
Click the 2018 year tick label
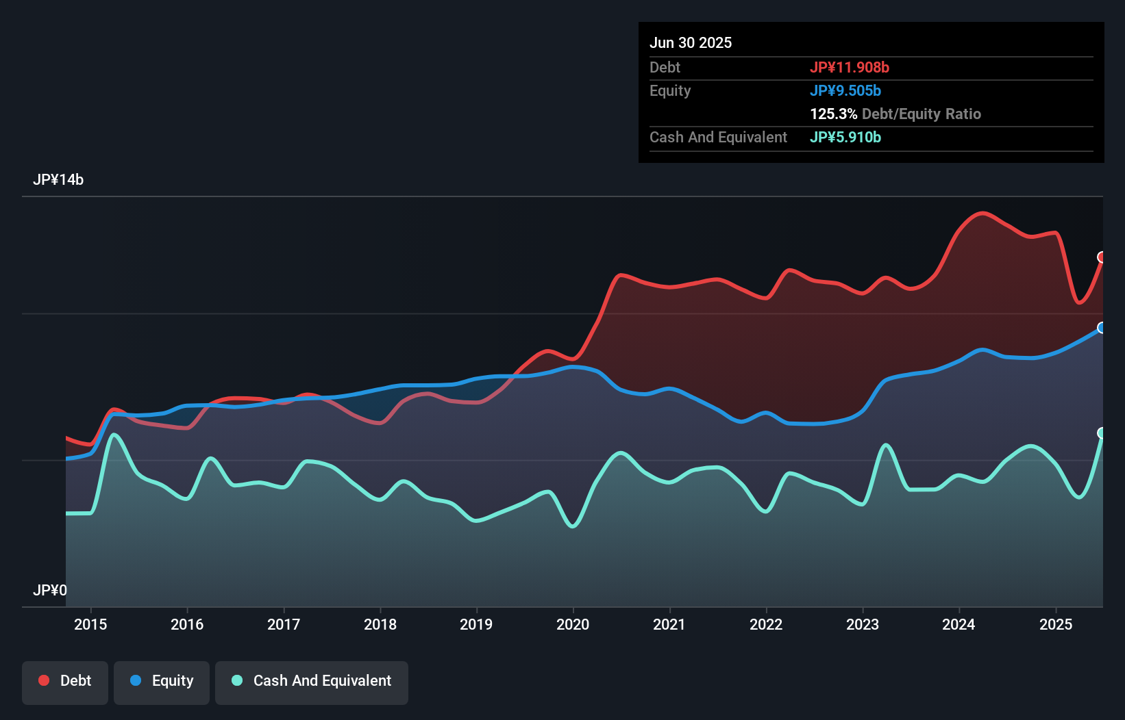click(x=380, y=624)
